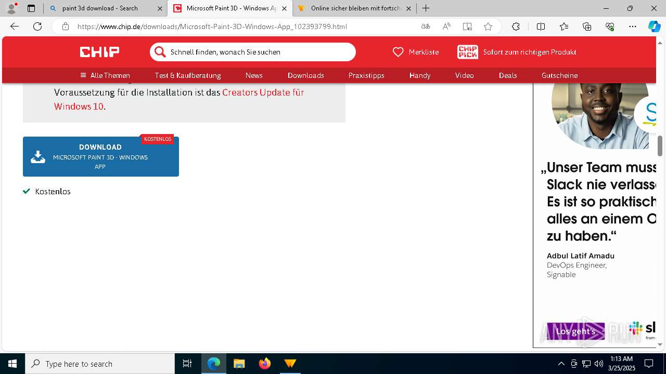Close the paint 3d download search tab
The height and width of the screenshot is (374, 666).
coord(160,8)
